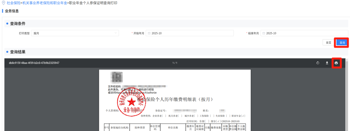Screen dimensions: 350x131
Task: Click the PDF file name db8c915f
Action: tap(34, 63)
